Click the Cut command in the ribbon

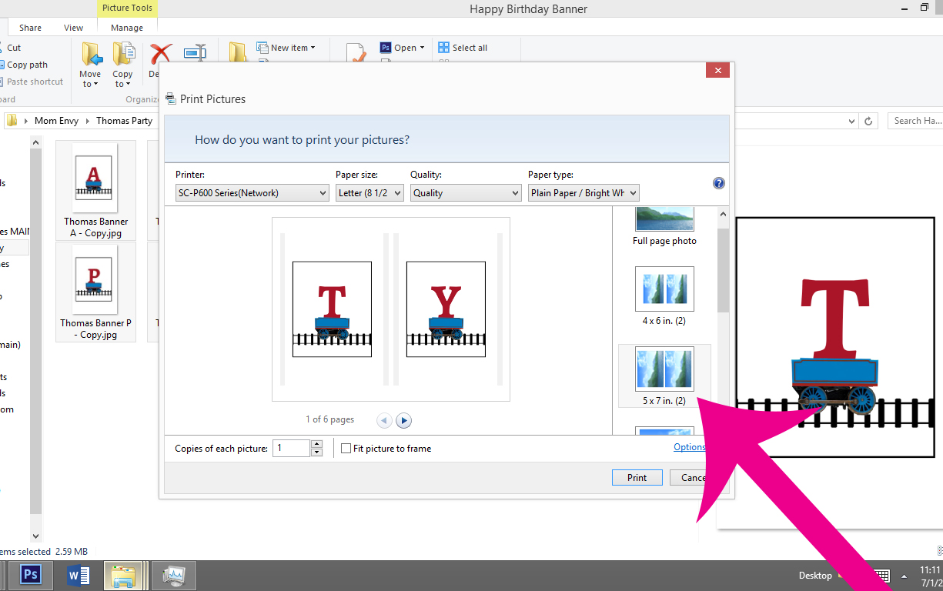coord(14,48)
